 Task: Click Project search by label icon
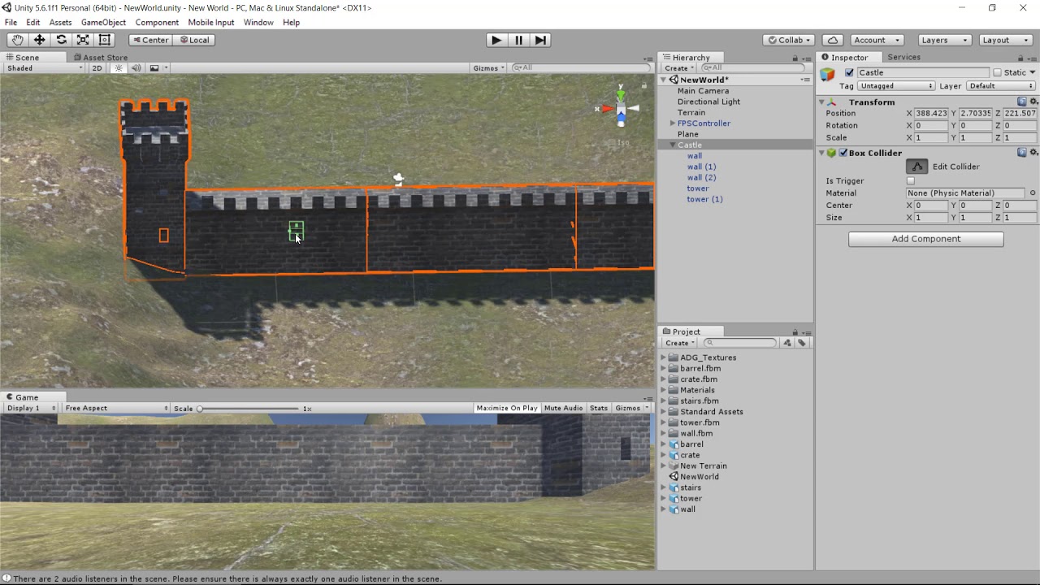pyautogui.click(x=801, y=343)
